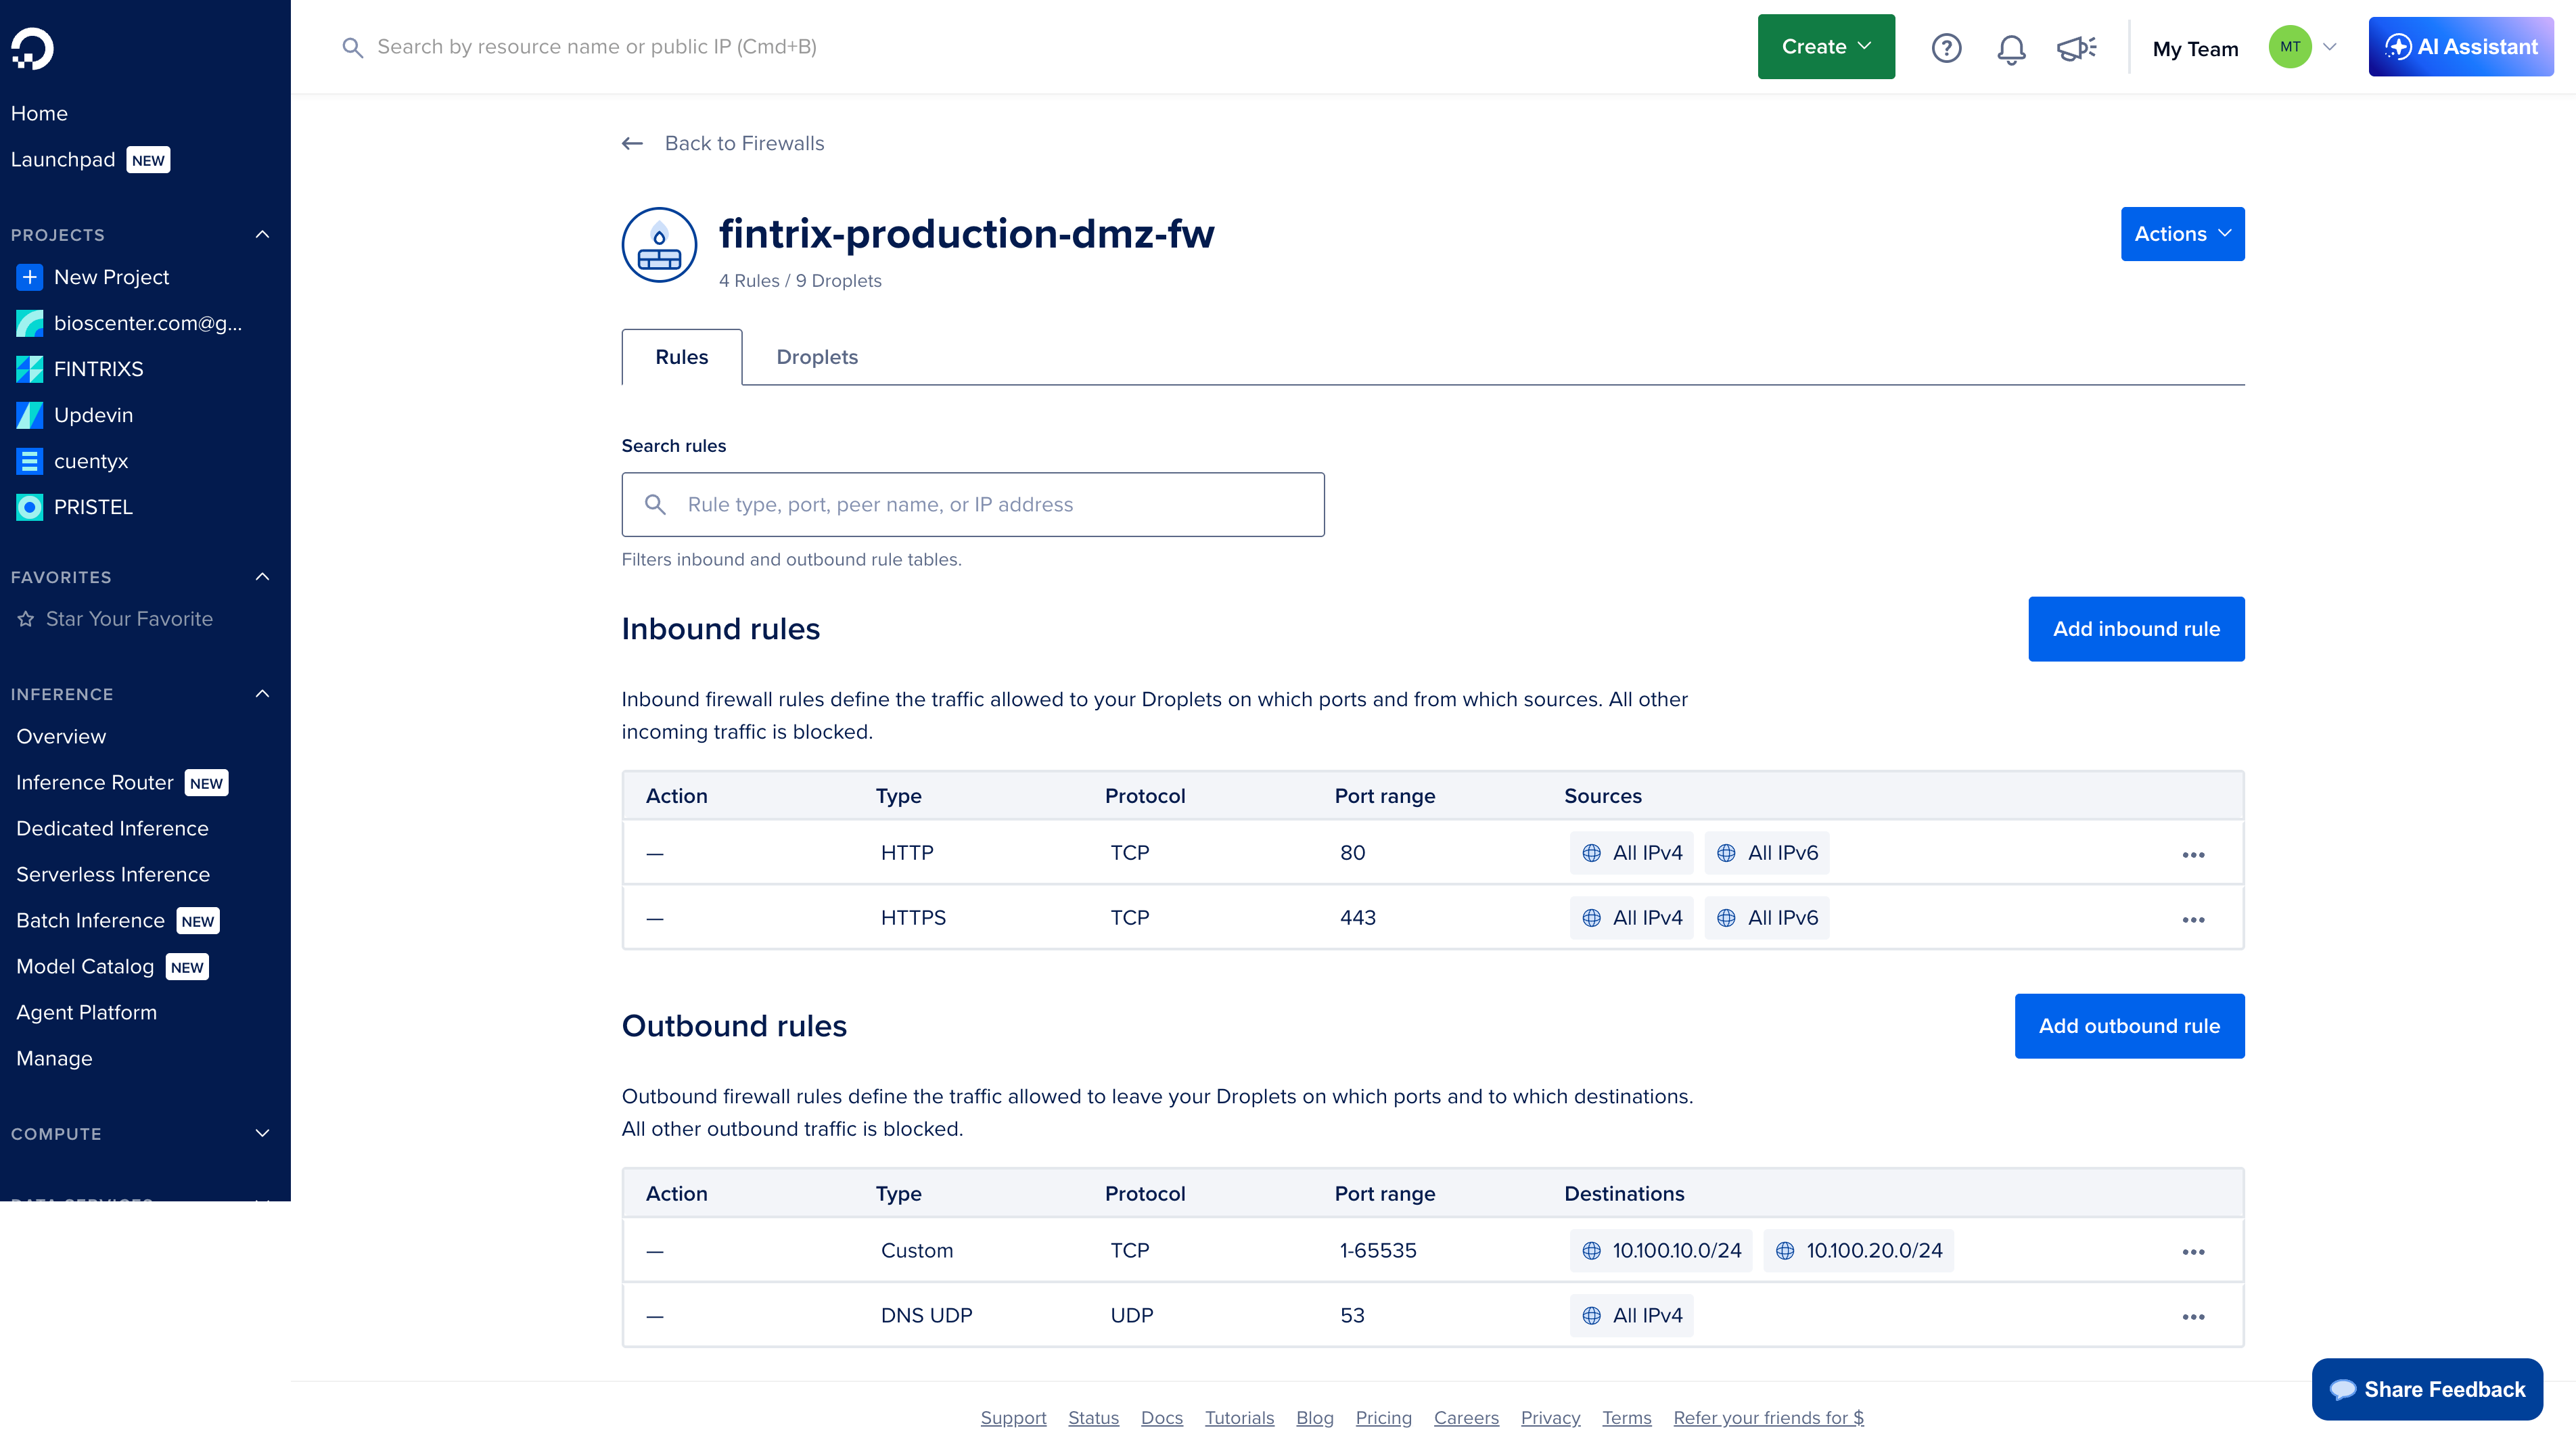The image size is (2576, 1453).
Task: Click the All IPv6 source on HTTPS rule
Action: pos(1767,918)
